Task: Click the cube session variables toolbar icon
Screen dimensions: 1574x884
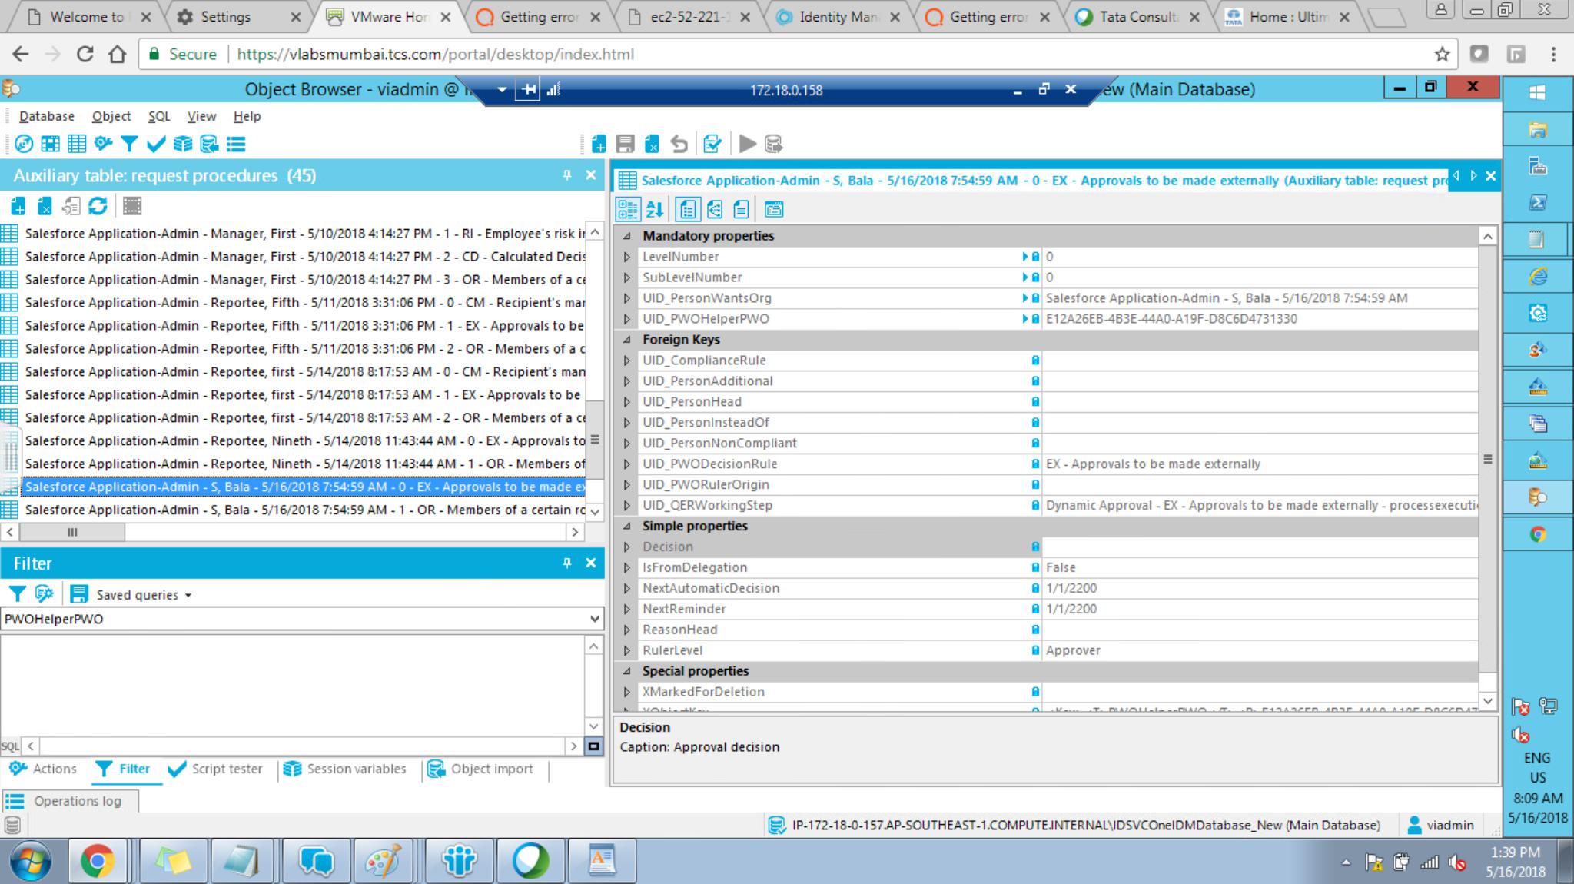Action: tap(183, 144)
